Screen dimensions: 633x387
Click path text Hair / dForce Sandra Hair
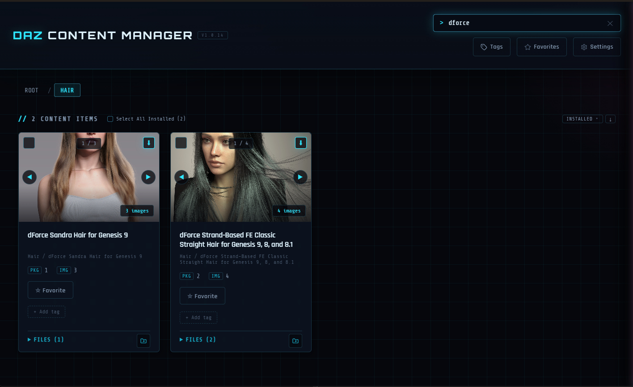coord(85,257)
